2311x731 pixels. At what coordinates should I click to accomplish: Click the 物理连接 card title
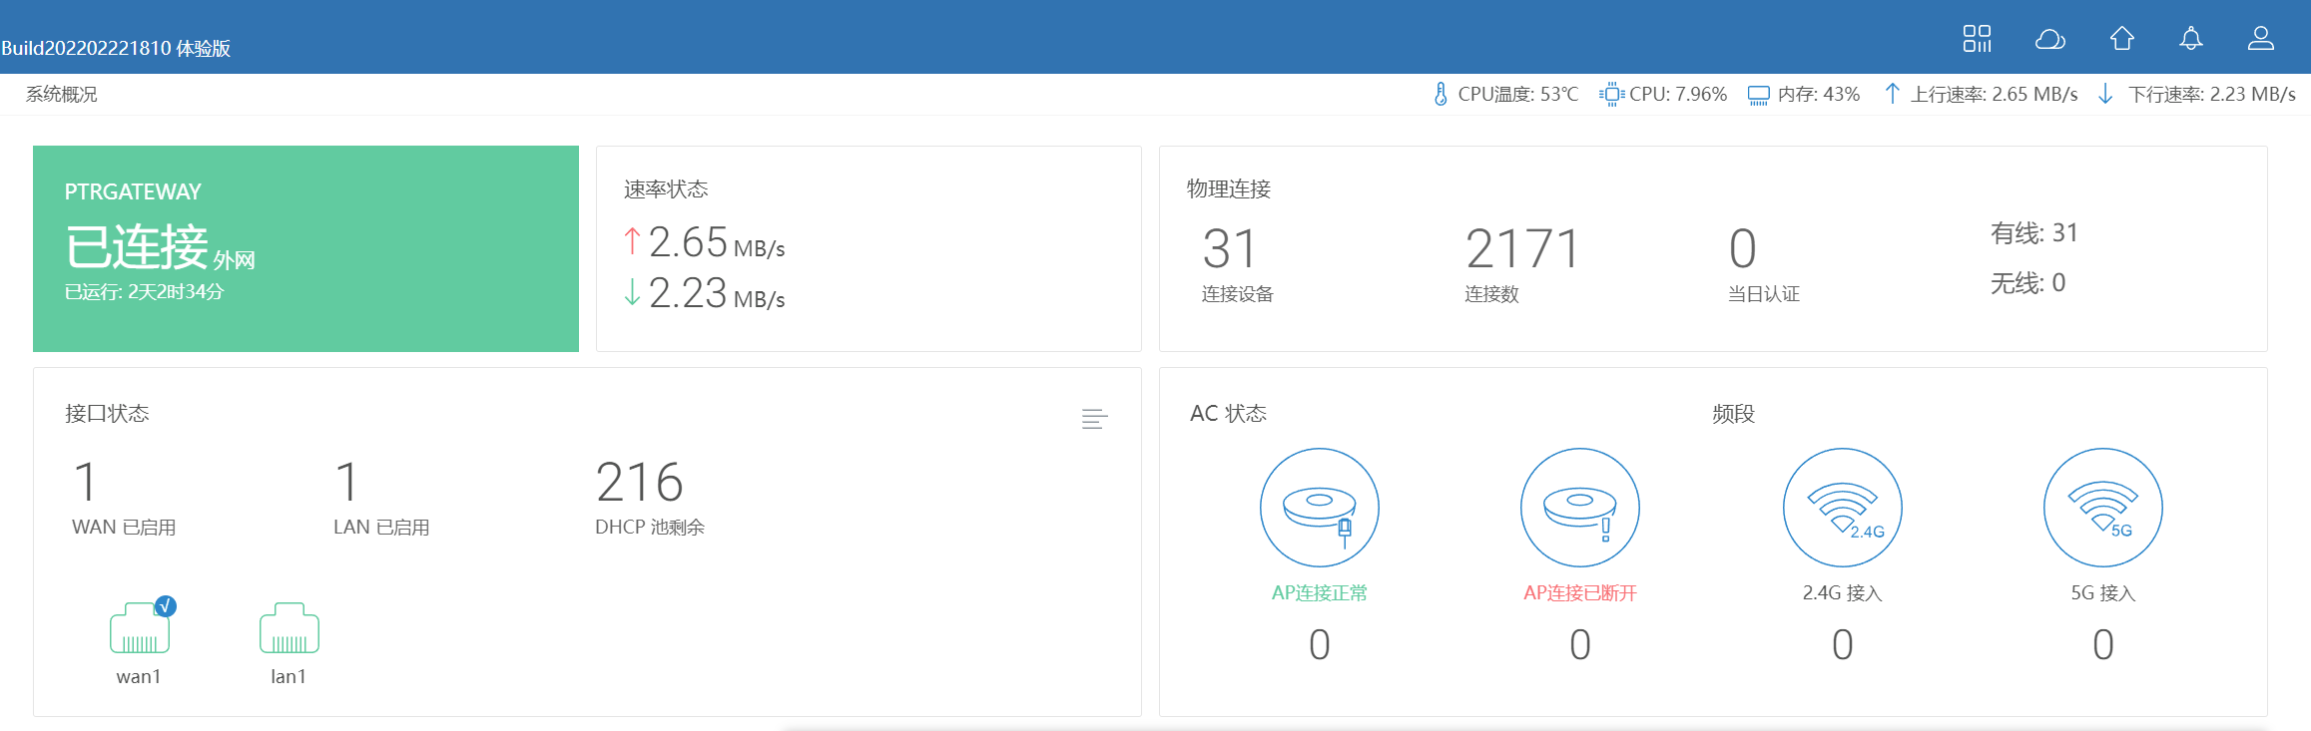pos(1228,189)
